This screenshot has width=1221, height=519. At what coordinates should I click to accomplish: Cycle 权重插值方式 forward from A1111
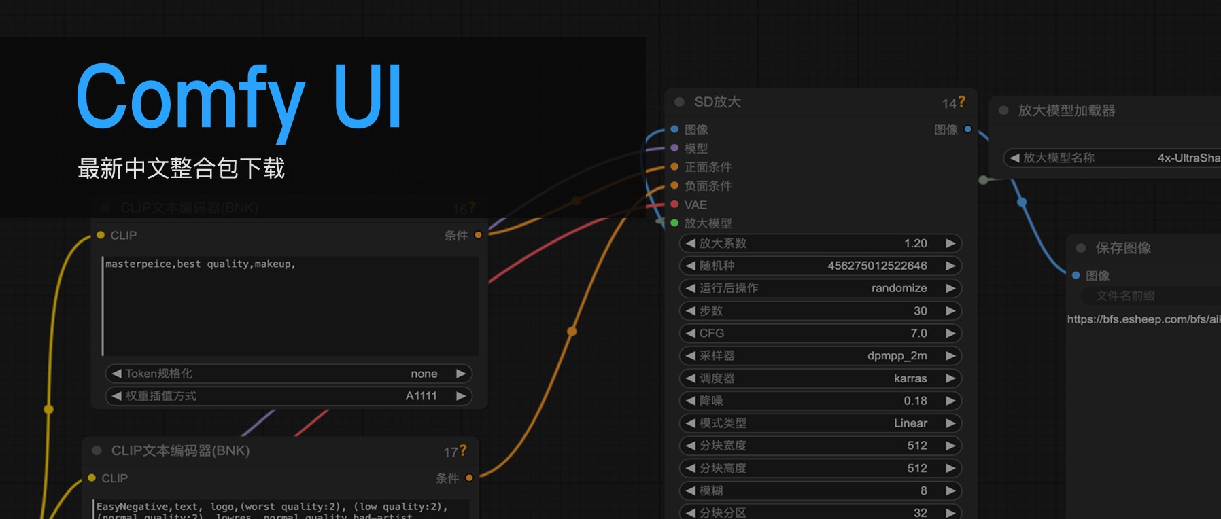[461, 396]
